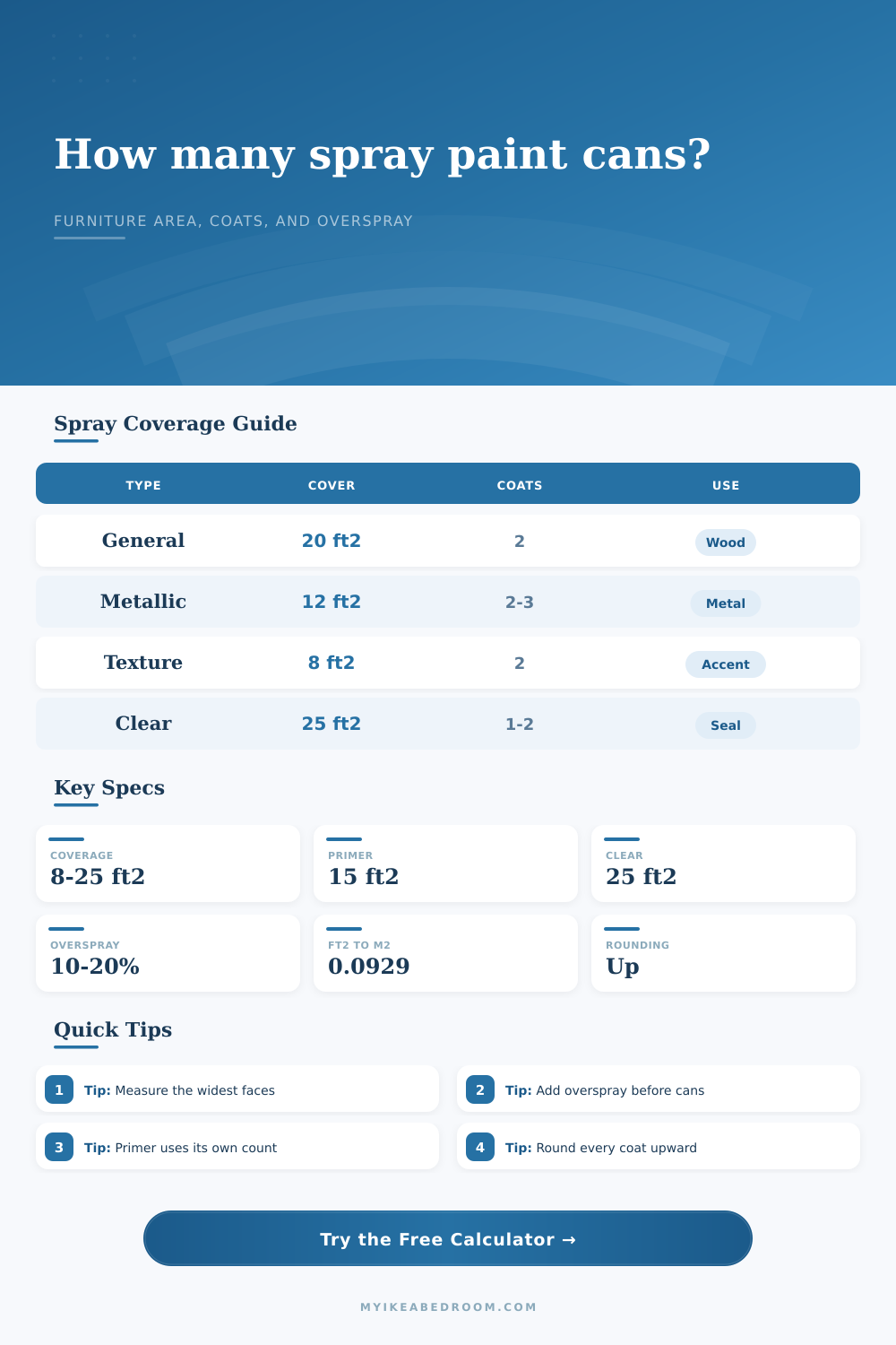Click the tip Add overspray before cans
The image size is (896, 1345).
point(659,1089)
